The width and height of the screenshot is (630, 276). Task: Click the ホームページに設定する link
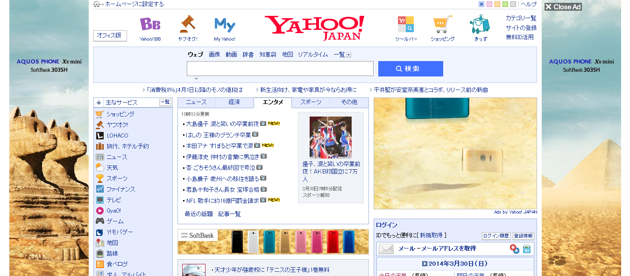134,4
